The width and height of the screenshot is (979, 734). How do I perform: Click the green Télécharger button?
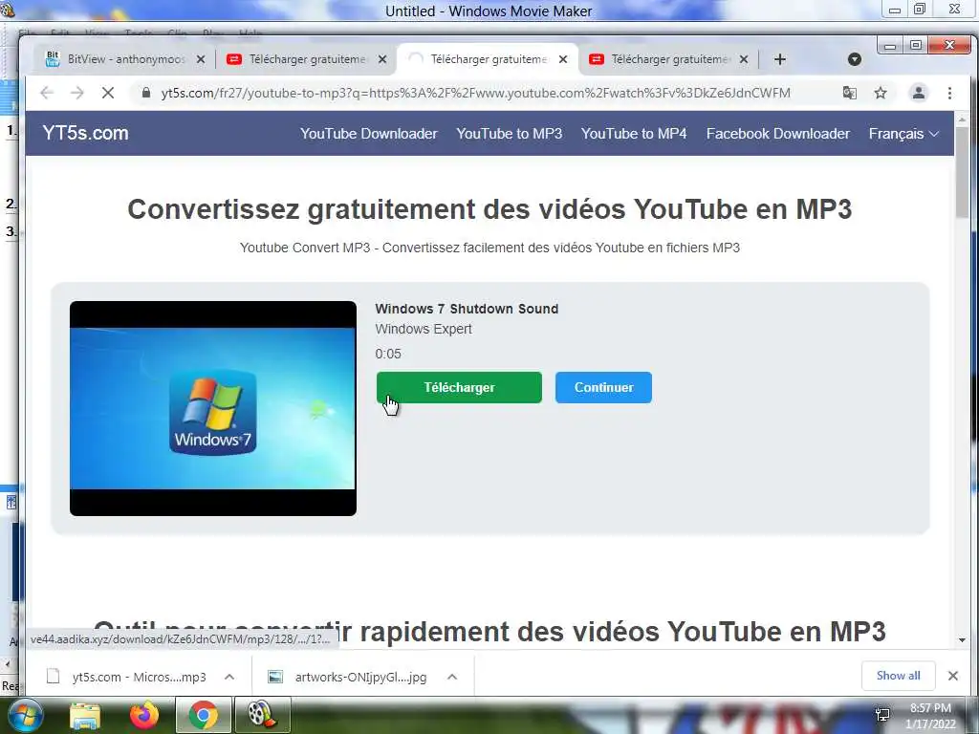[x=459, y=388]
